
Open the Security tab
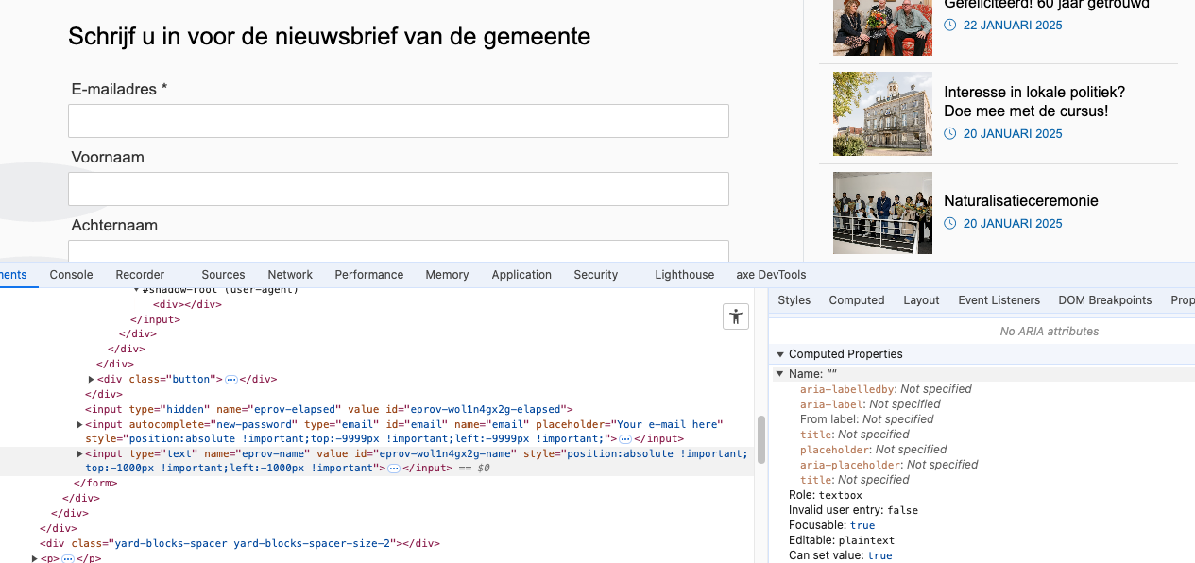point(596,275)
